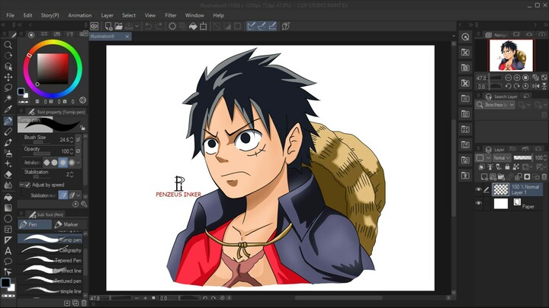Open the brush size dynamics button
This screenshot has height=308, width=549.
pyautogui.click(x=78, y=139)
